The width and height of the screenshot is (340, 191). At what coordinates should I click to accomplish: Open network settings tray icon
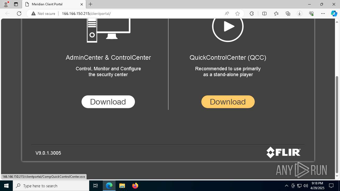[299, 186]
